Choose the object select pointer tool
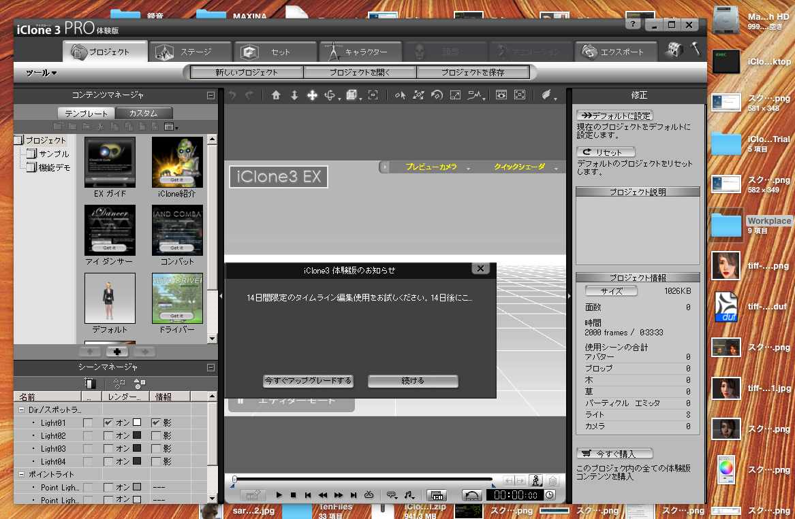The width and height of the screenshot is (795, 519). [400, 95]
